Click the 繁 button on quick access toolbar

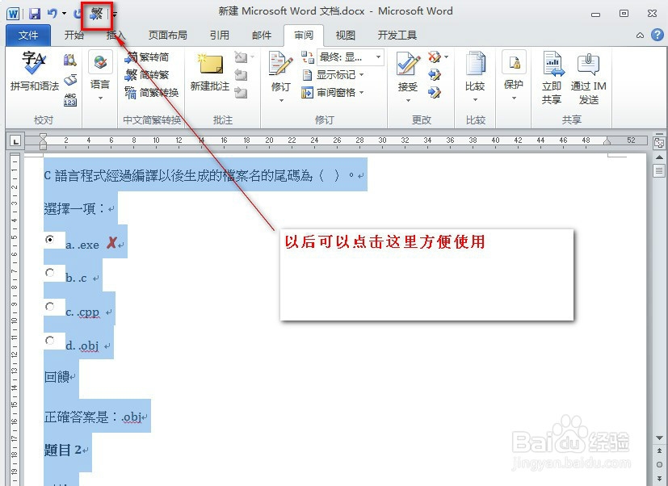(x=96, y=14)
